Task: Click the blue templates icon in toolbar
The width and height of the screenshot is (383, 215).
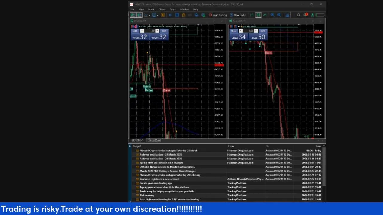Action: pos(154,15)
